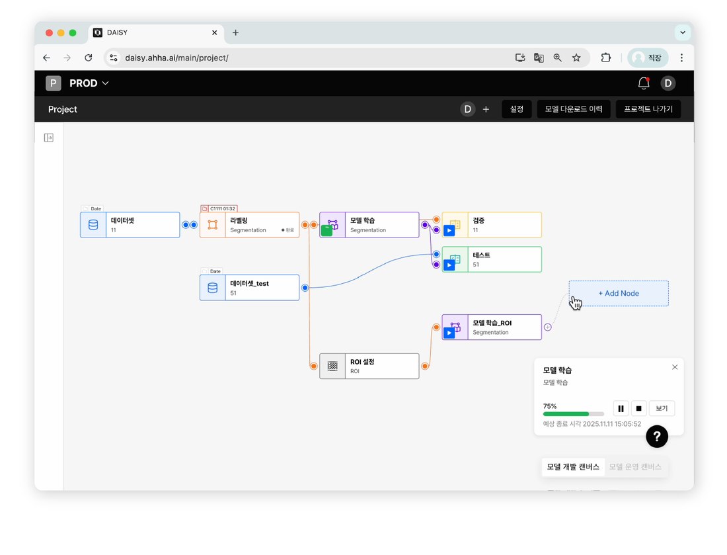
Task: Run the 검증 node play icon
Action: (449, 231)
